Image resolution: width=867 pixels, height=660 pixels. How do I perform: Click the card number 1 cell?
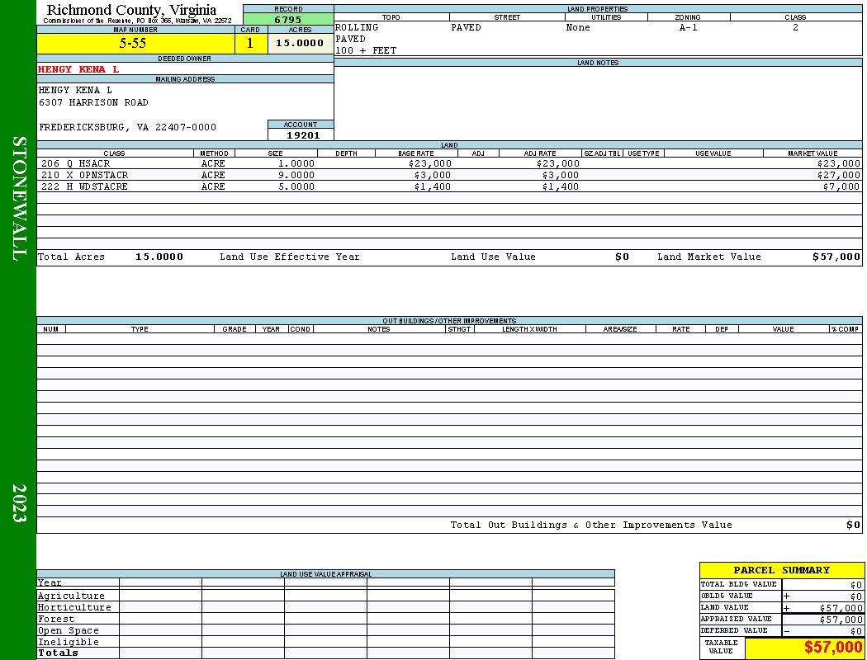pos(250,44)
